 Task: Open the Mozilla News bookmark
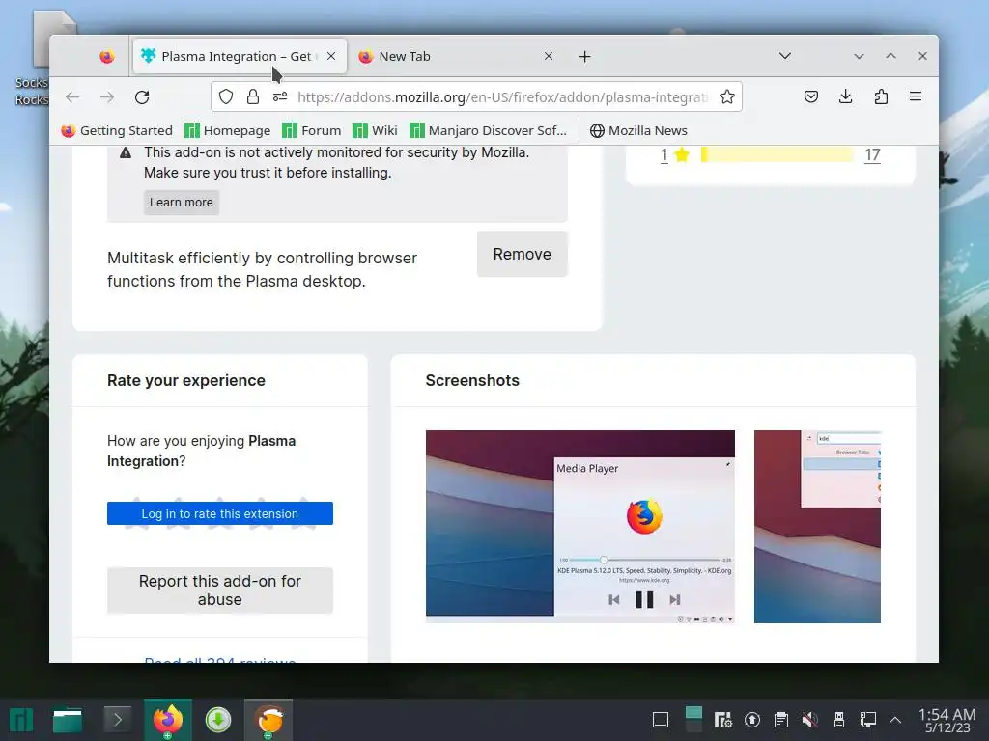638,130
